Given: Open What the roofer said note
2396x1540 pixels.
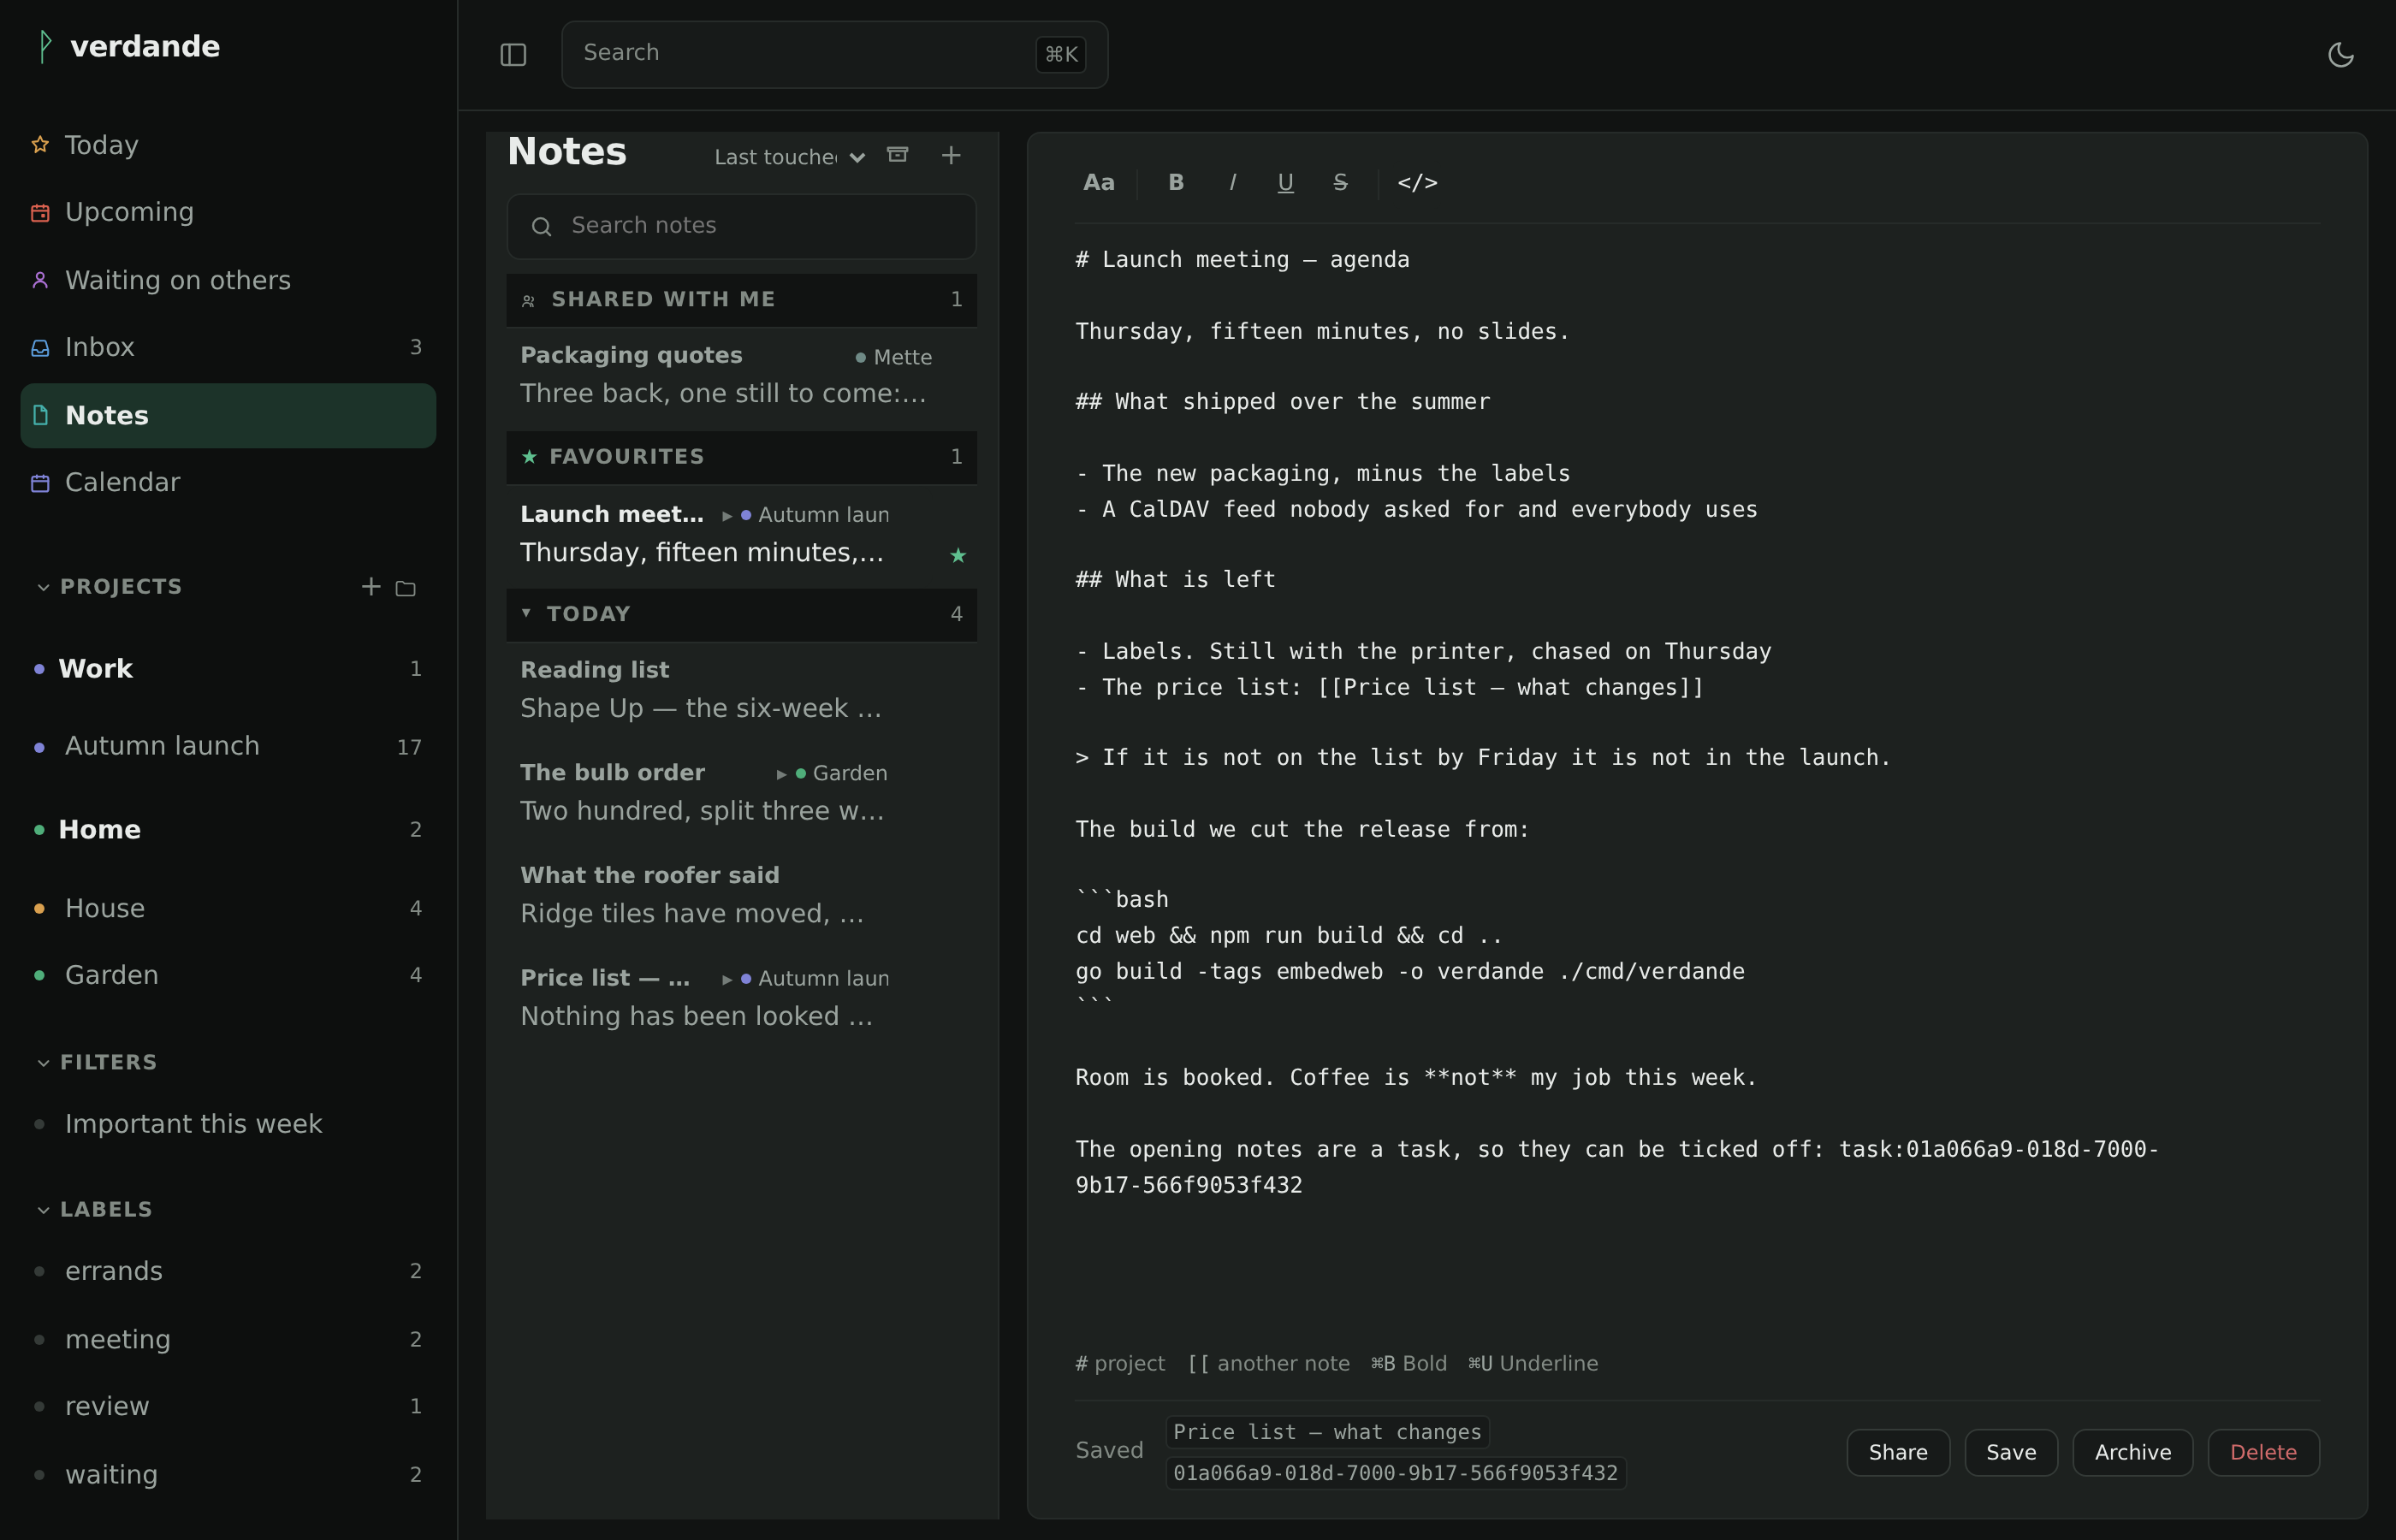Looking at the screenshot, I should point(741,895).
